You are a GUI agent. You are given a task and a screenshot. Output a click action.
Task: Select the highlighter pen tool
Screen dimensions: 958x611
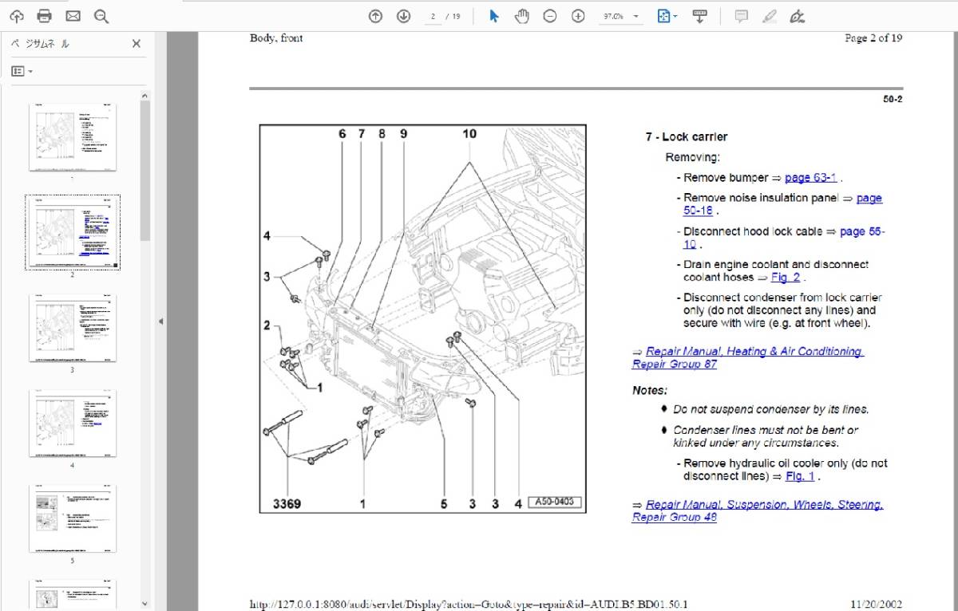(769, 16)
